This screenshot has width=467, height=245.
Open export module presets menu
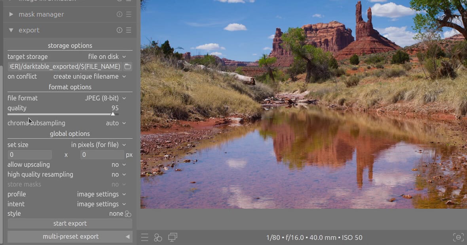coord(129,30)
